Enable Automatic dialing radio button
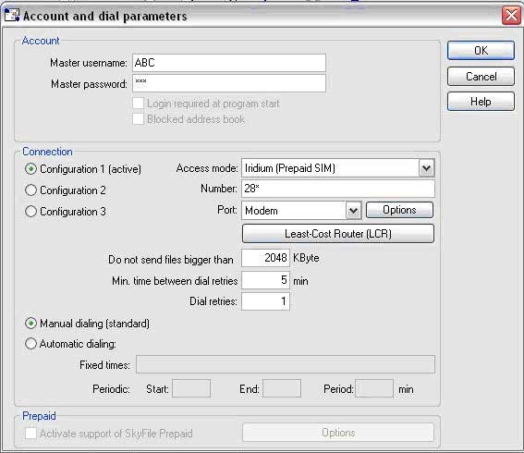The width and height of the screenshot is (524, 453). tap(30, 344)
